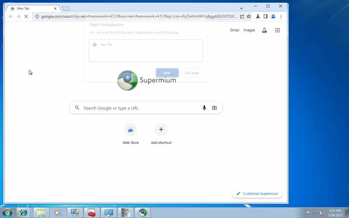Click the Wait button

click(167, 73)
